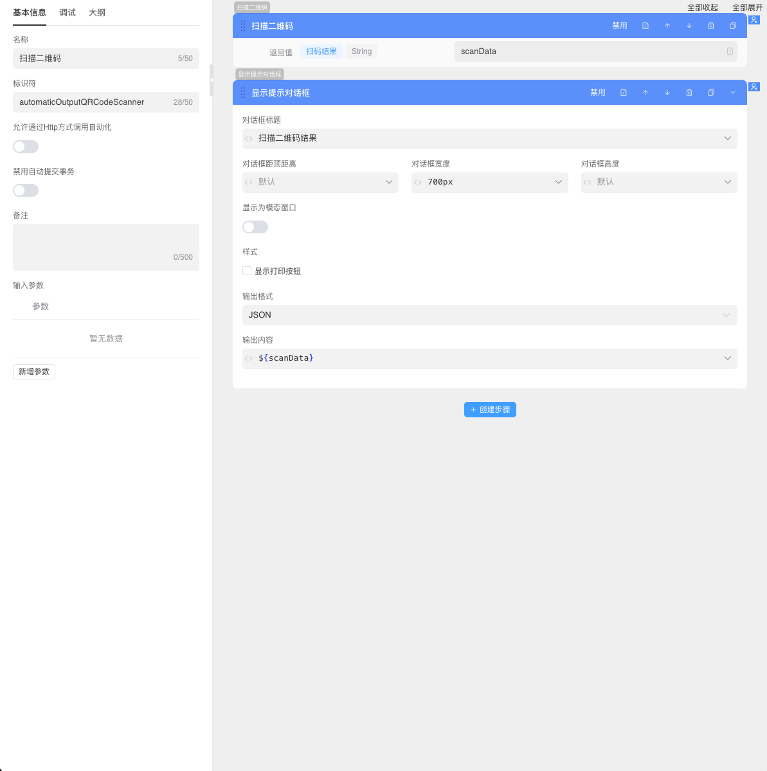Open note icon on 扫描二维码 step header

[x=645, y=26]
